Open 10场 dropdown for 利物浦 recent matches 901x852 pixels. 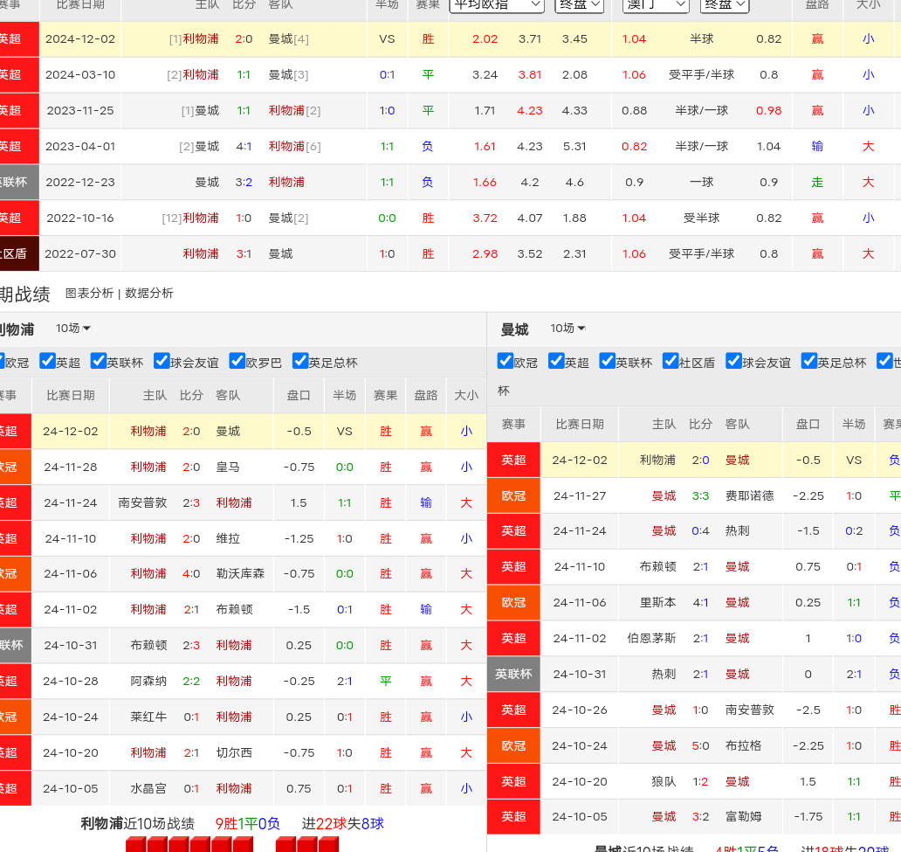pyautogui.click(x=73, y=329)
